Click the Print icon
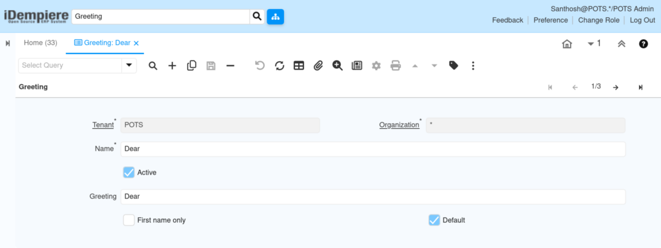Image resolution: width=661 pixels, height=248 pixels. (396, 66)
